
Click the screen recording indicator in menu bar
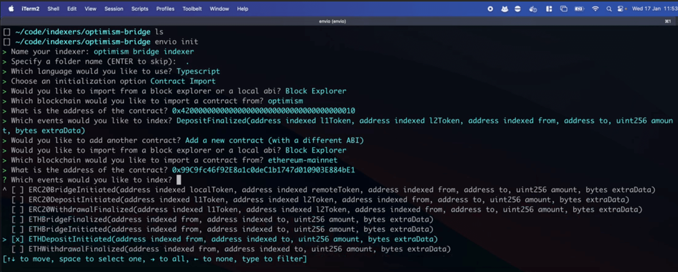click(490, 9)
